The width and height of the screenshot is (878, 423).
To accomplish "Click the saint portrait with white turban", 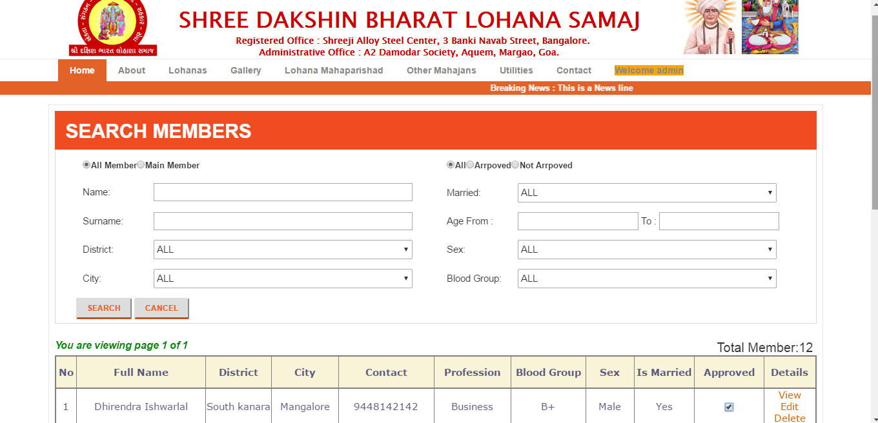I will [x=710, y=27].
